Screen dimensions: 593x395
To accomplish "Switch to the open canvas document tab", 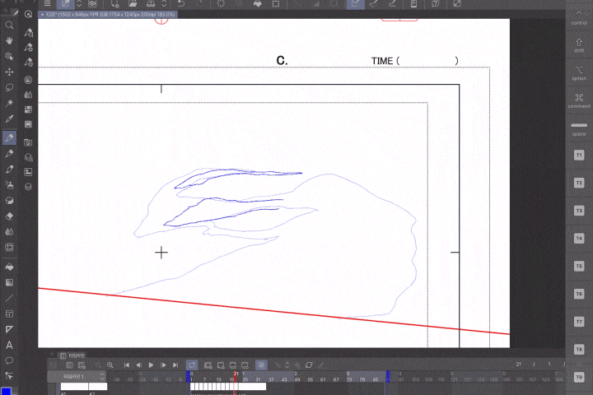I will [108, 14].
